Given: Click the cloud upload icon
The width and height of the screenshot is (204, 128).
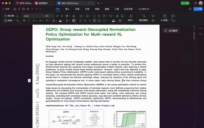Looking at the screenshot, I should 190,9.
